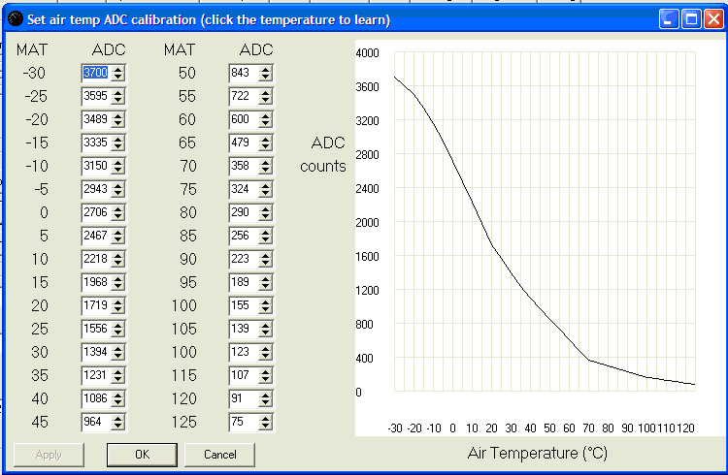Click the gauge icon in title bar
728x475 pixels.
16,19
